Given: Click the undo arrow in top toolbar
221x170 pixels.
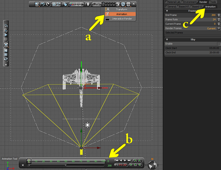Looking at the screenshot, I should [x=43, y=4].
